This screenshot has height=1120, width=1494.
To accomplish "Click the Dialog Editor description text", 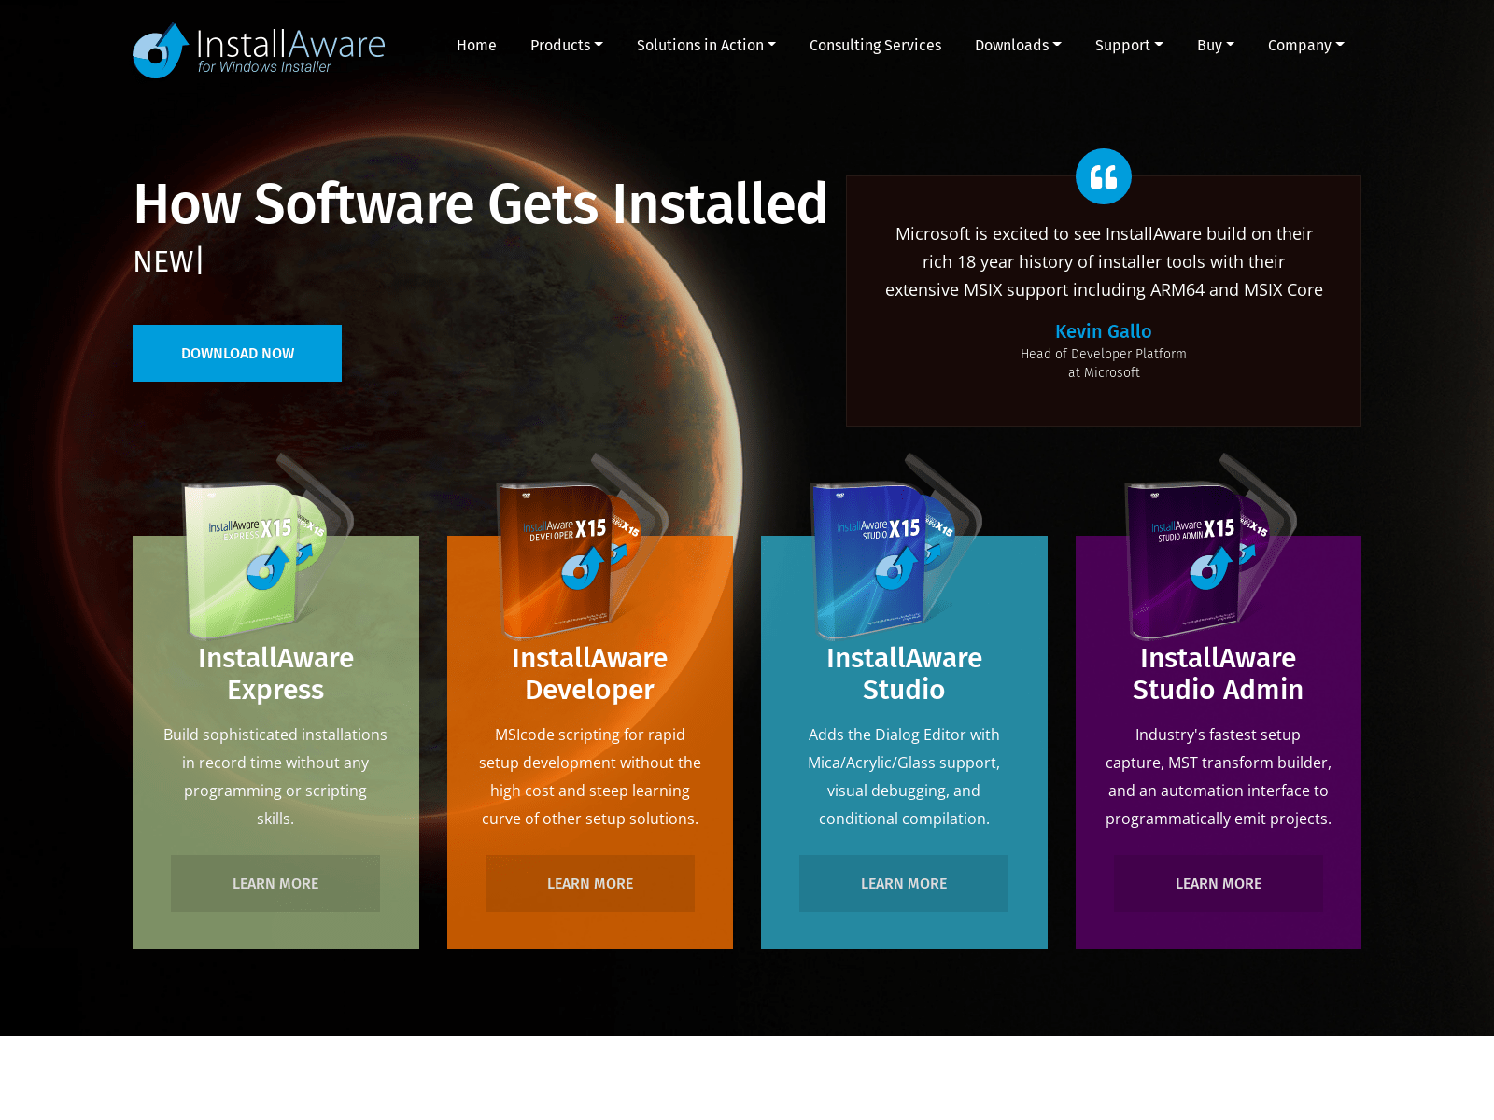I will coord(904,777).
